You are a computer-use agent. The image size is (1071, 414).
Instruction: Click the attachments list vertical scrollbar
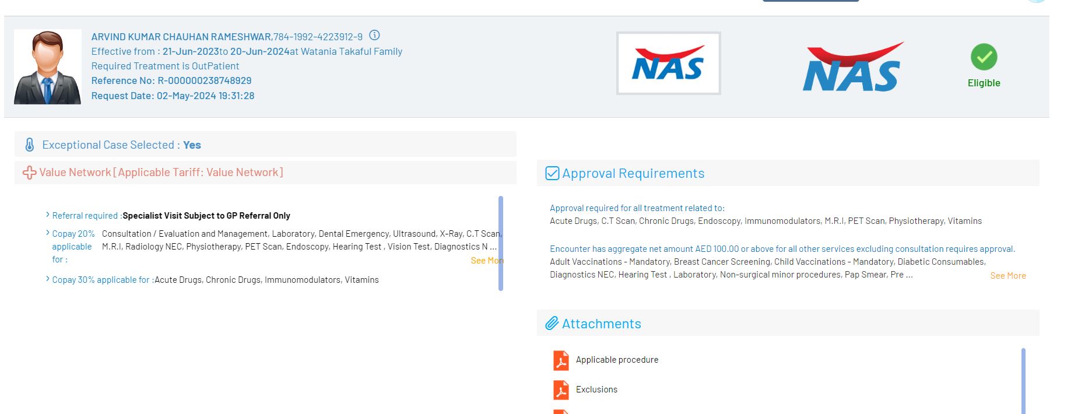coord(1023,381)
